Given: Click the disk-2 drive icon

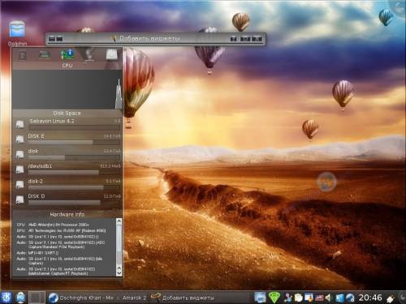Looking at the screenshot, I should [19, 185].
